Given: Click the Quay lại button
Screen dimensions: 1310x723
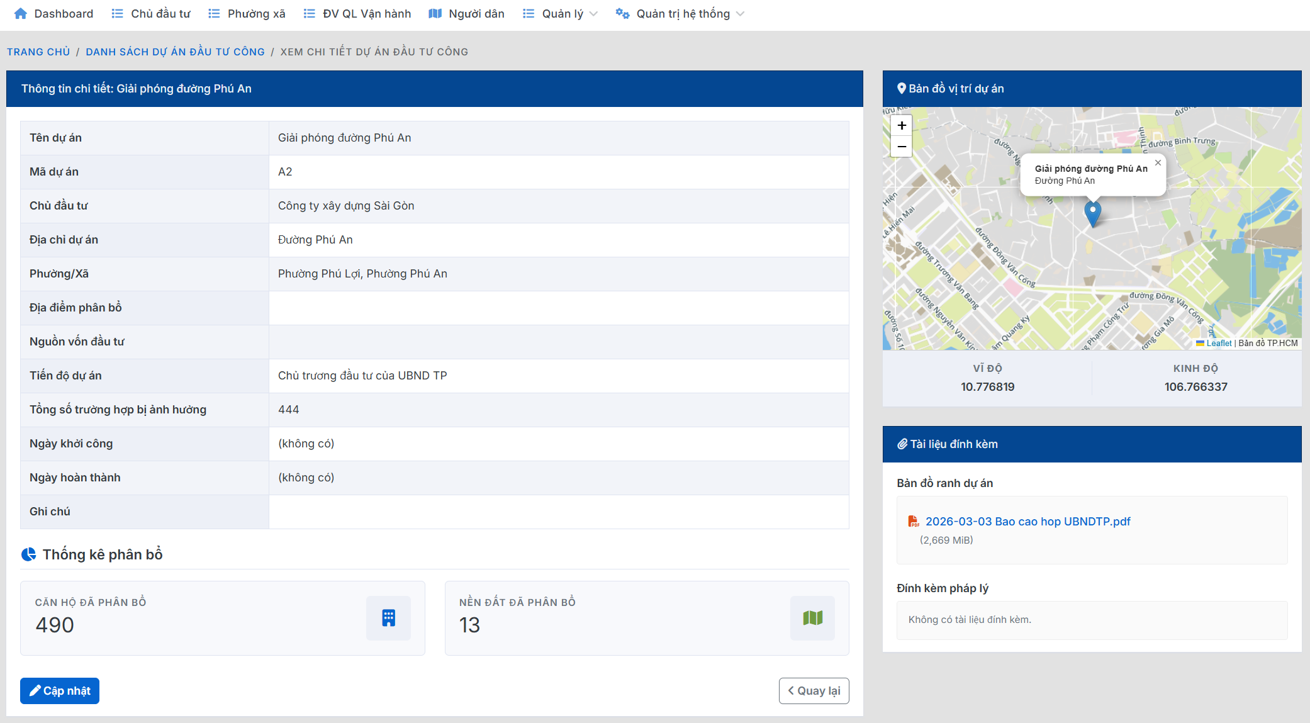Looking at the screenshot, I should click(814, 691).
